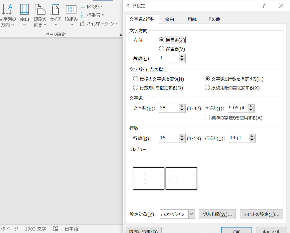Open the 設定対象 dropdown
The image size is (290, 233).
click(191, 214)
